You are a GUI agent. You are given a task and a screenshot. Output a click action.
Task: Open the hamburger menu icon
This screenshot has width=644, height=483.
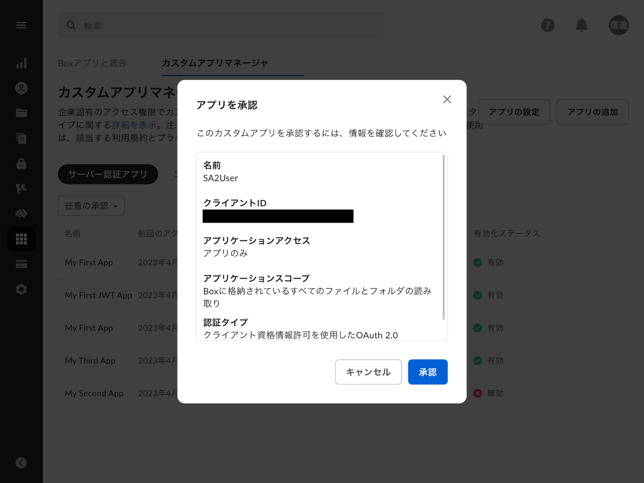[21, 25]
